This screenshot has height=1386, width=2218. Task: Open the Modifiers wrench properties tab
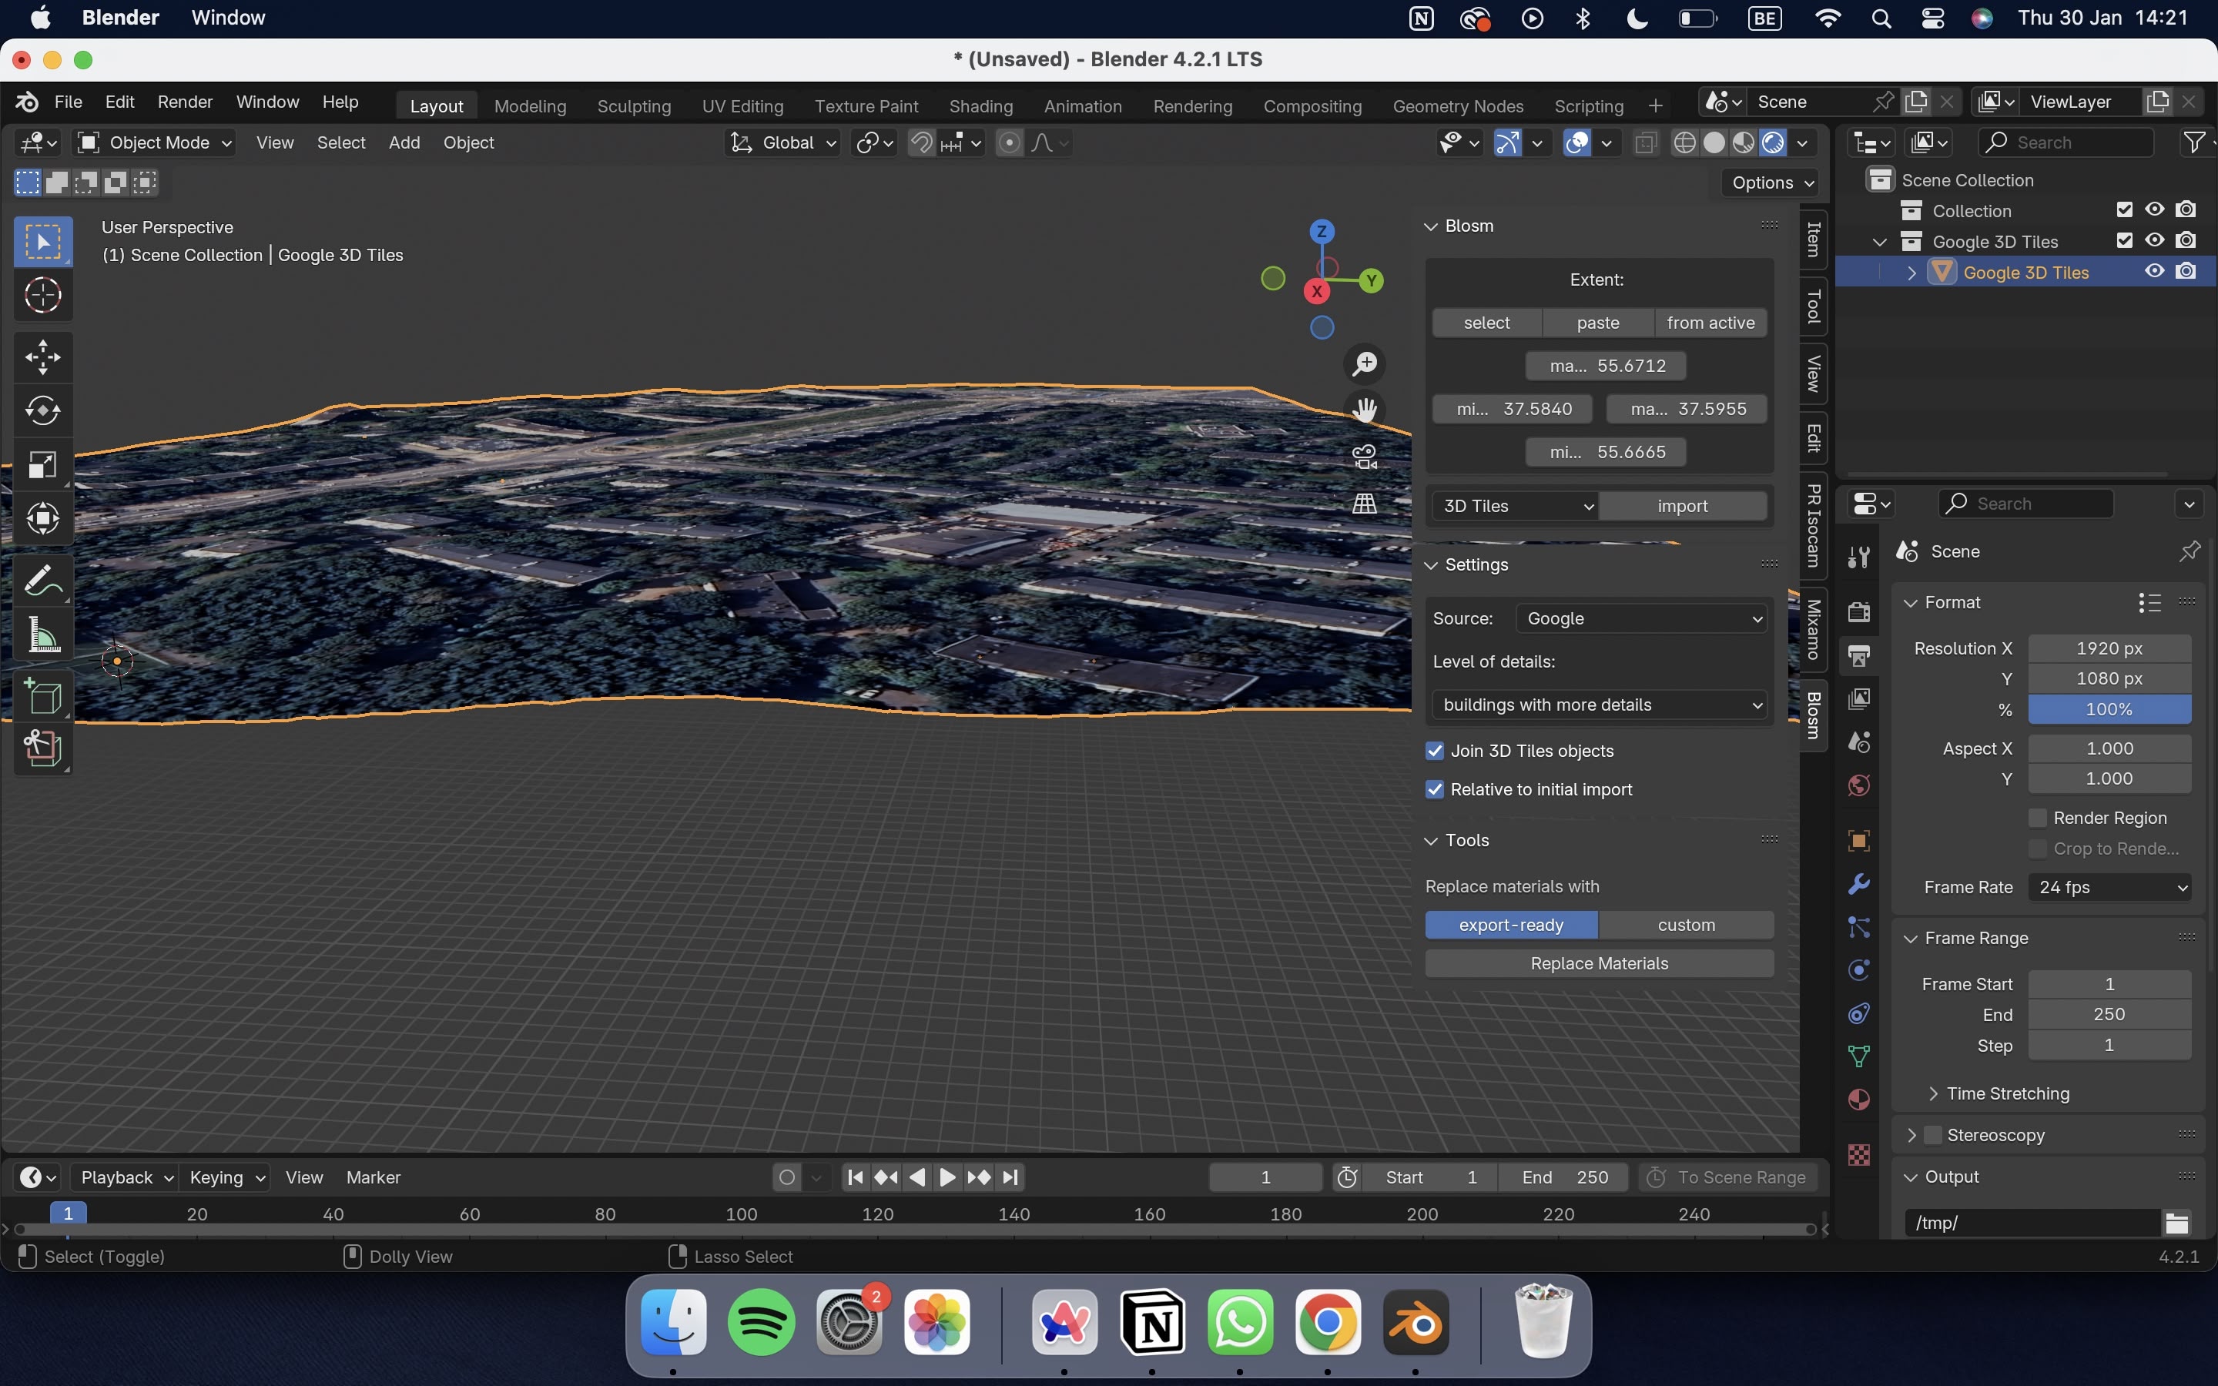tap(1858, 884)
